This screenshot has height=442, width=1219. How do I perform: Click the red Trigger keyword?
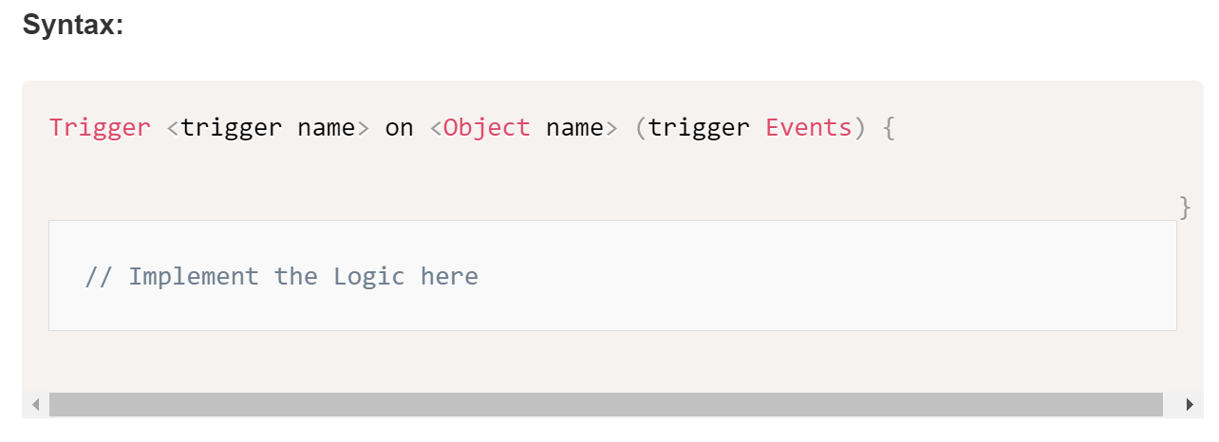coord(100,127)
